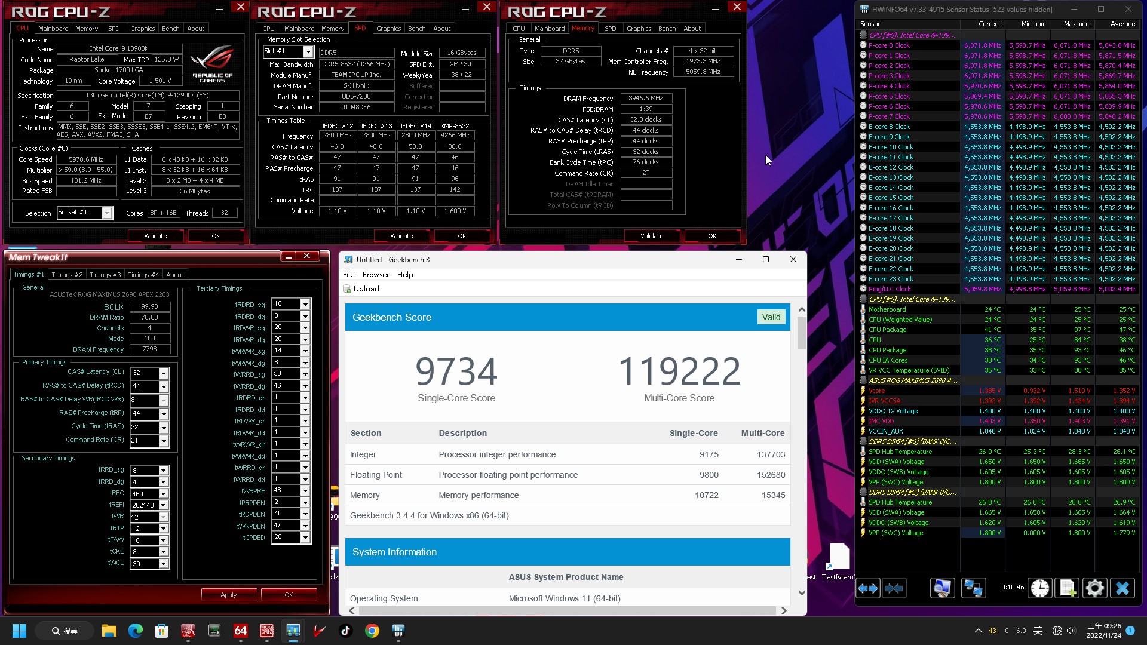
Task: Select Ring/LLC Clock row in HWiNFO
Action: pos(998,289)
